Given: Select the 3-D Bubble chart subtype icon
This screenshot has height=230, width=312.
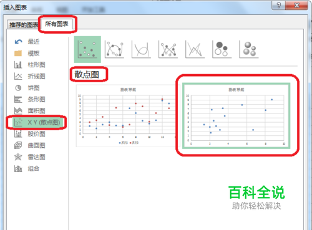Looking at the screenshot, I should (x=249, y=49).
